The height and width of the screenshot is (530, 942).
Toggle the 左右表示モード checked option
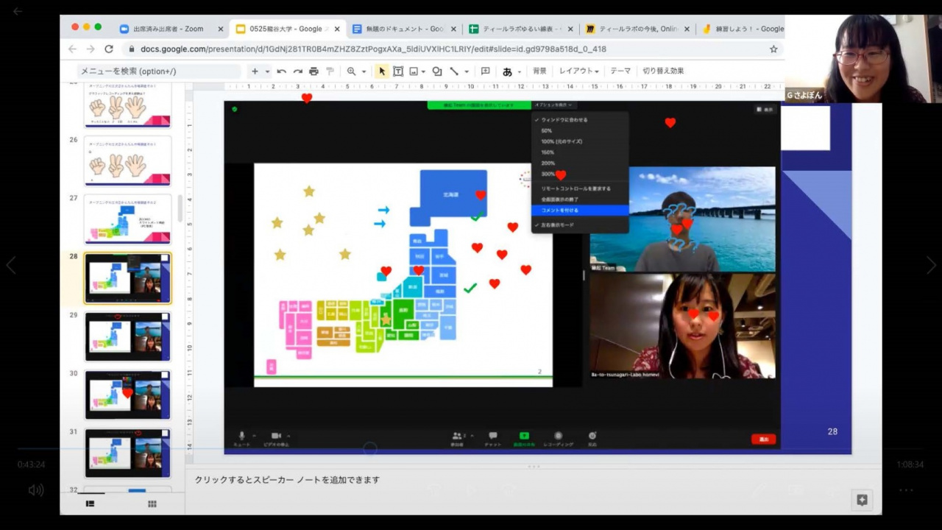pos(557,225)
